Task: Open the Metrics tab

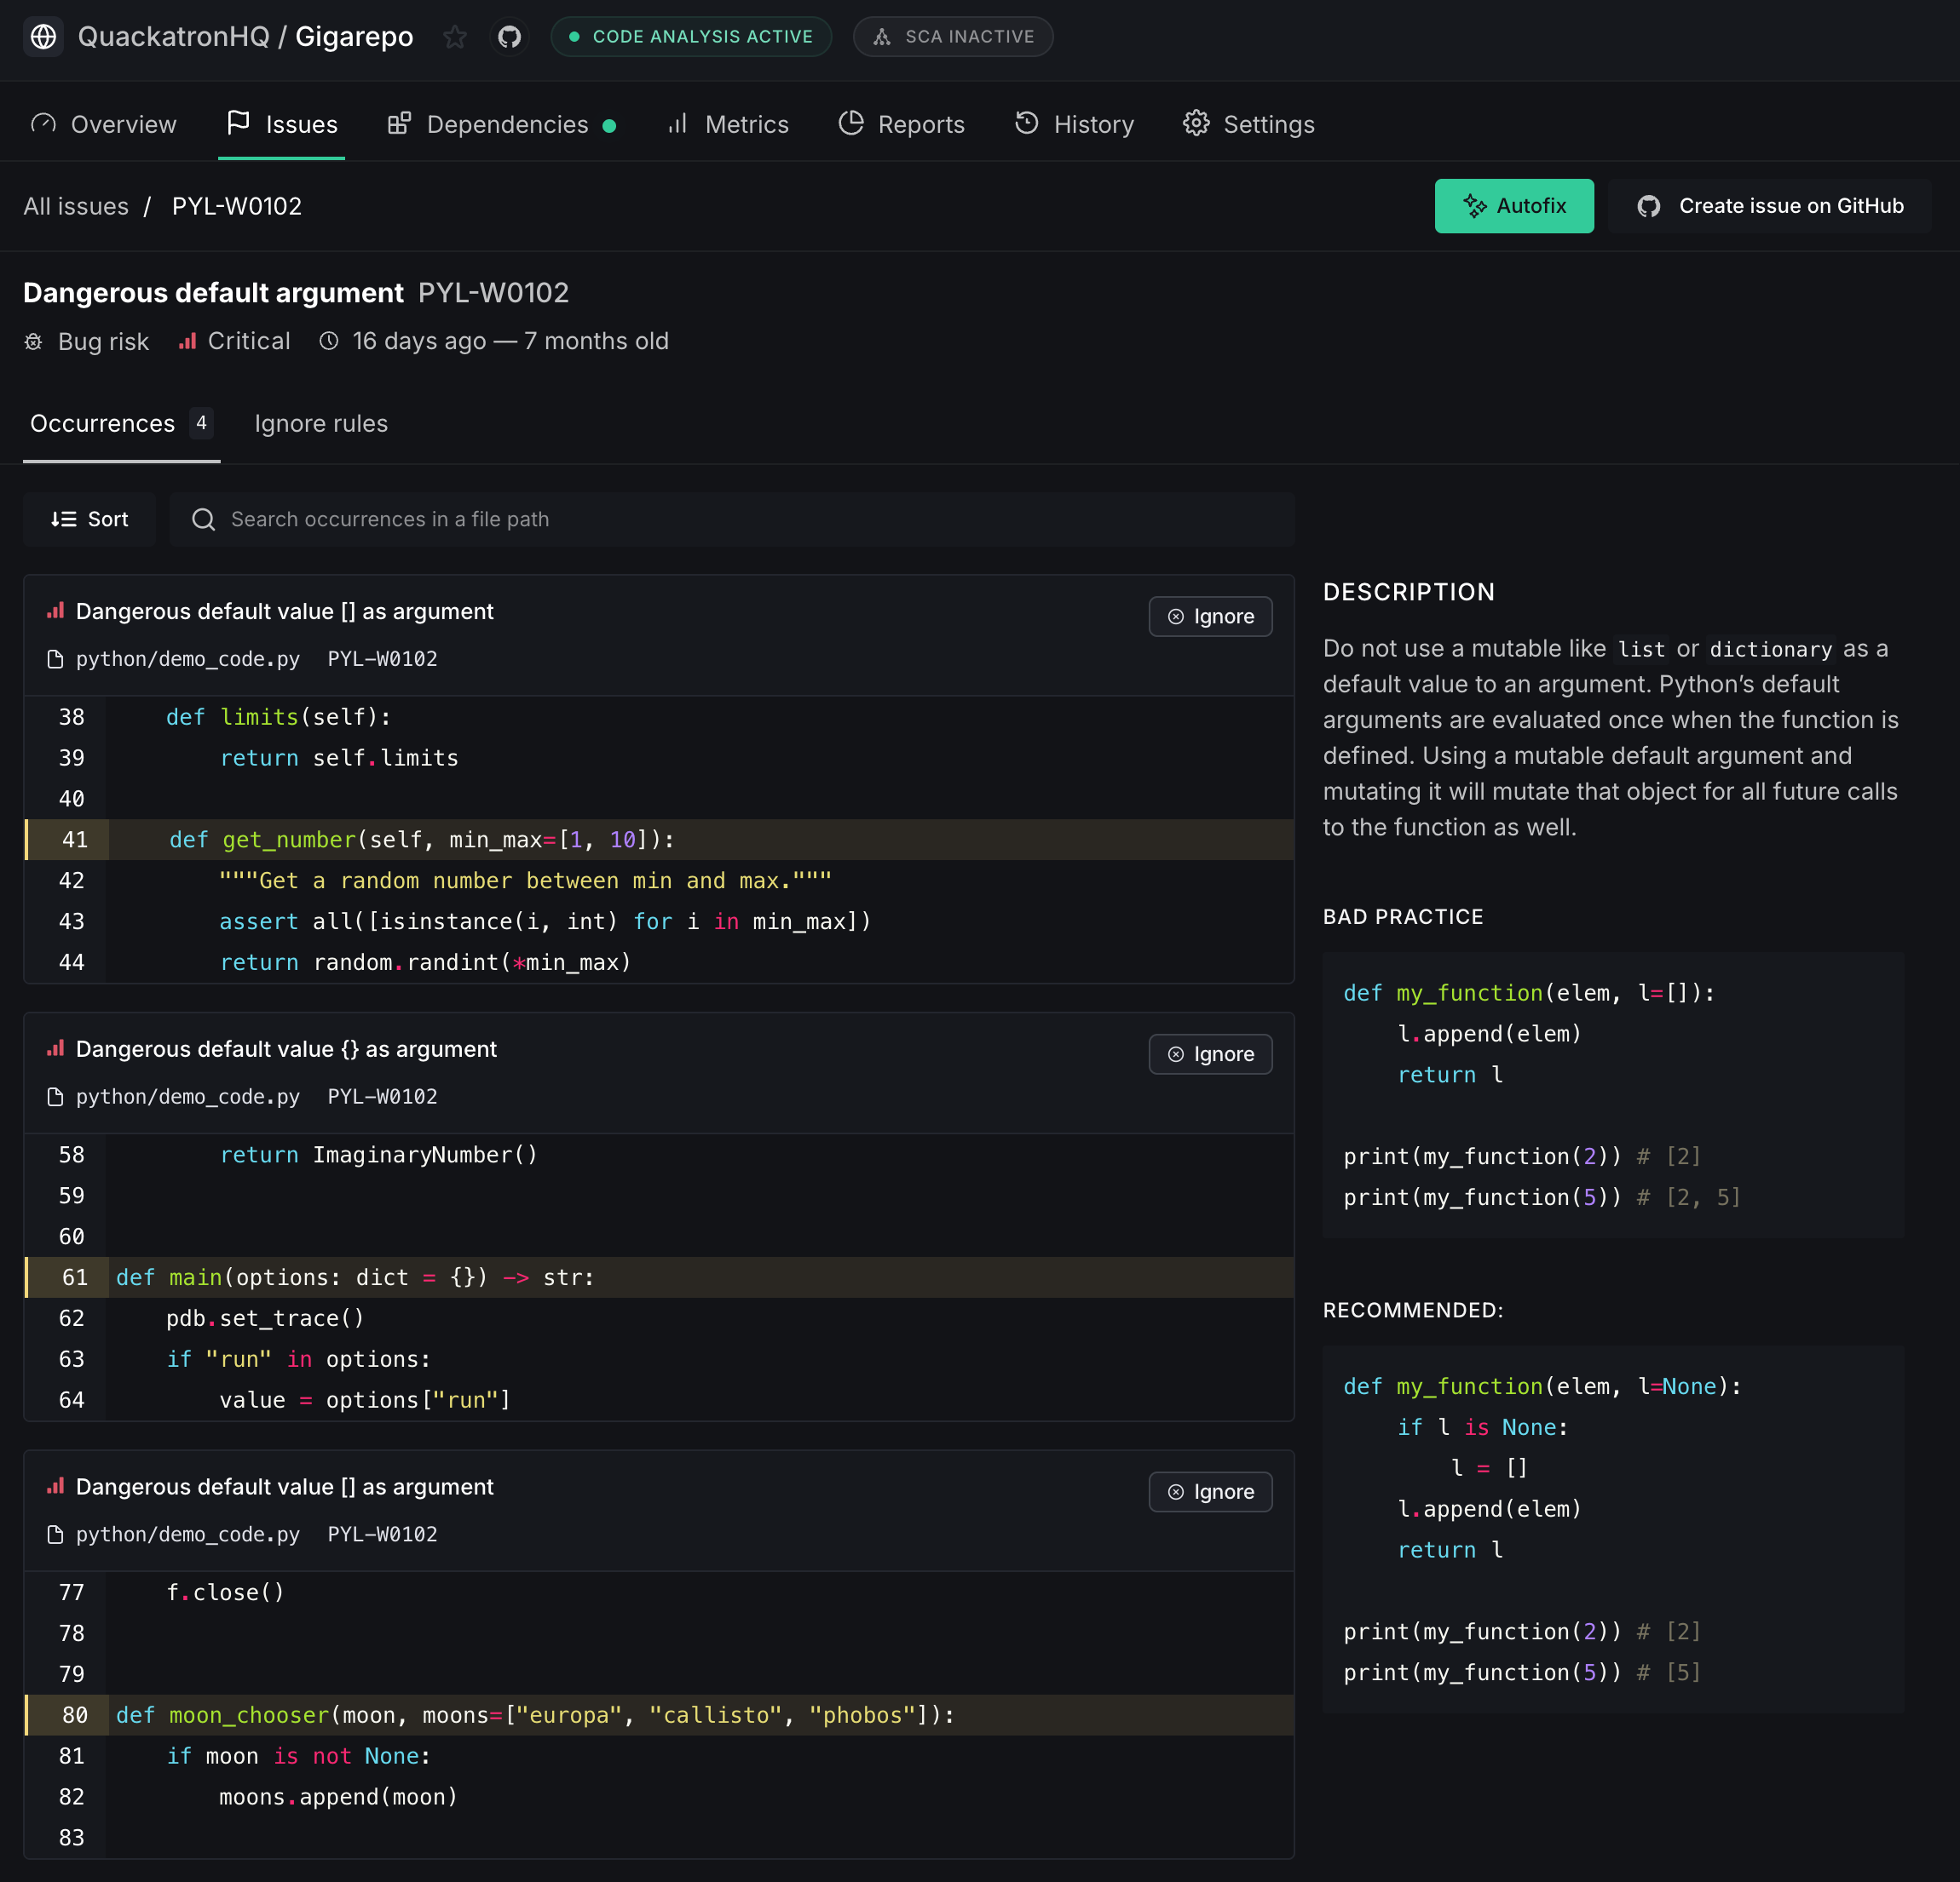Action: coord(729,124)
